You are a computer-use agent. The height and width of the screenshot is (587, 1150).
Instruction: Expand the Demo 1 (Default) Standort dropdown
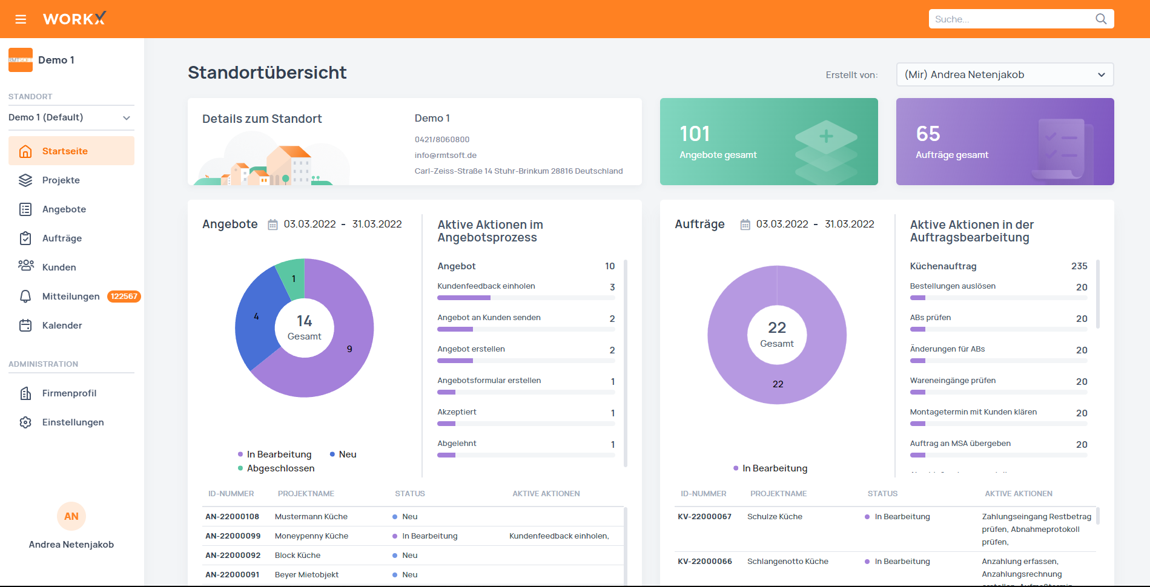[x=71, y=117]
